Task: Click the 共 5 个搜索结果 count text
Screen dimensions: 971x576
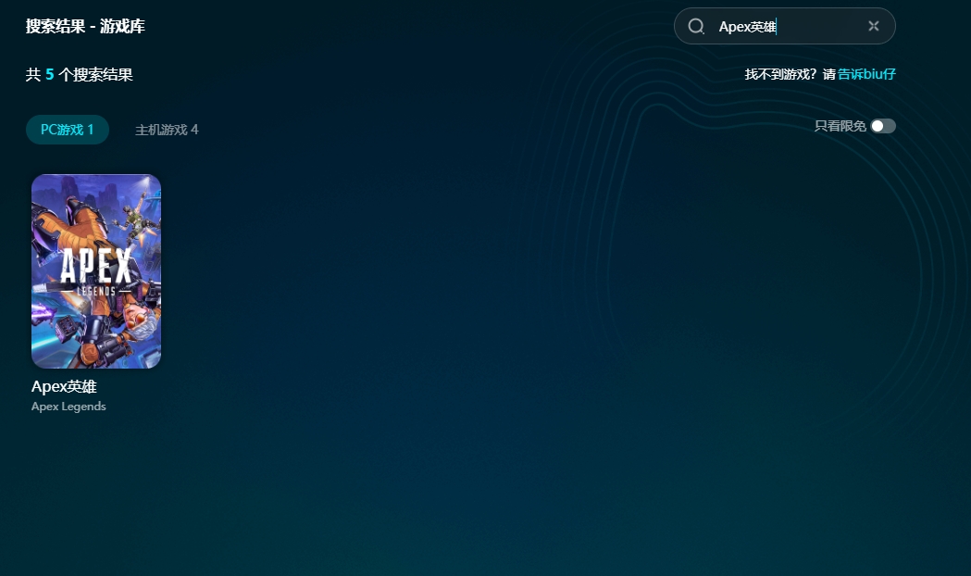Action: click(x=80, y=75)
